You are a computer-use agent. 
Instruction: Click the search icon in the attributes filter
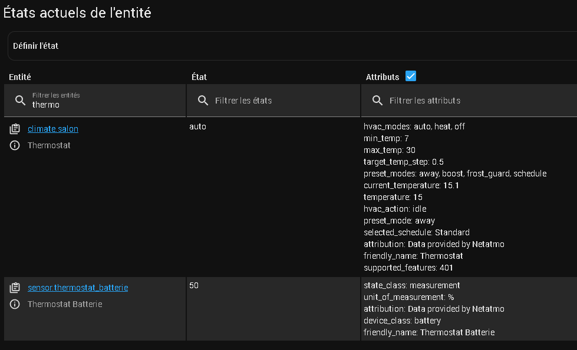378,101
